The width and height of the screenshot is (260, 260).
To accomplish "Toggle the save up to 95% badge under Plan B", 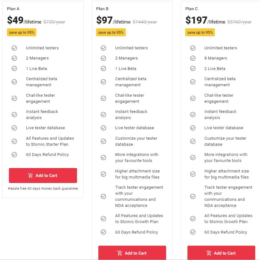I will coord(110,32).
